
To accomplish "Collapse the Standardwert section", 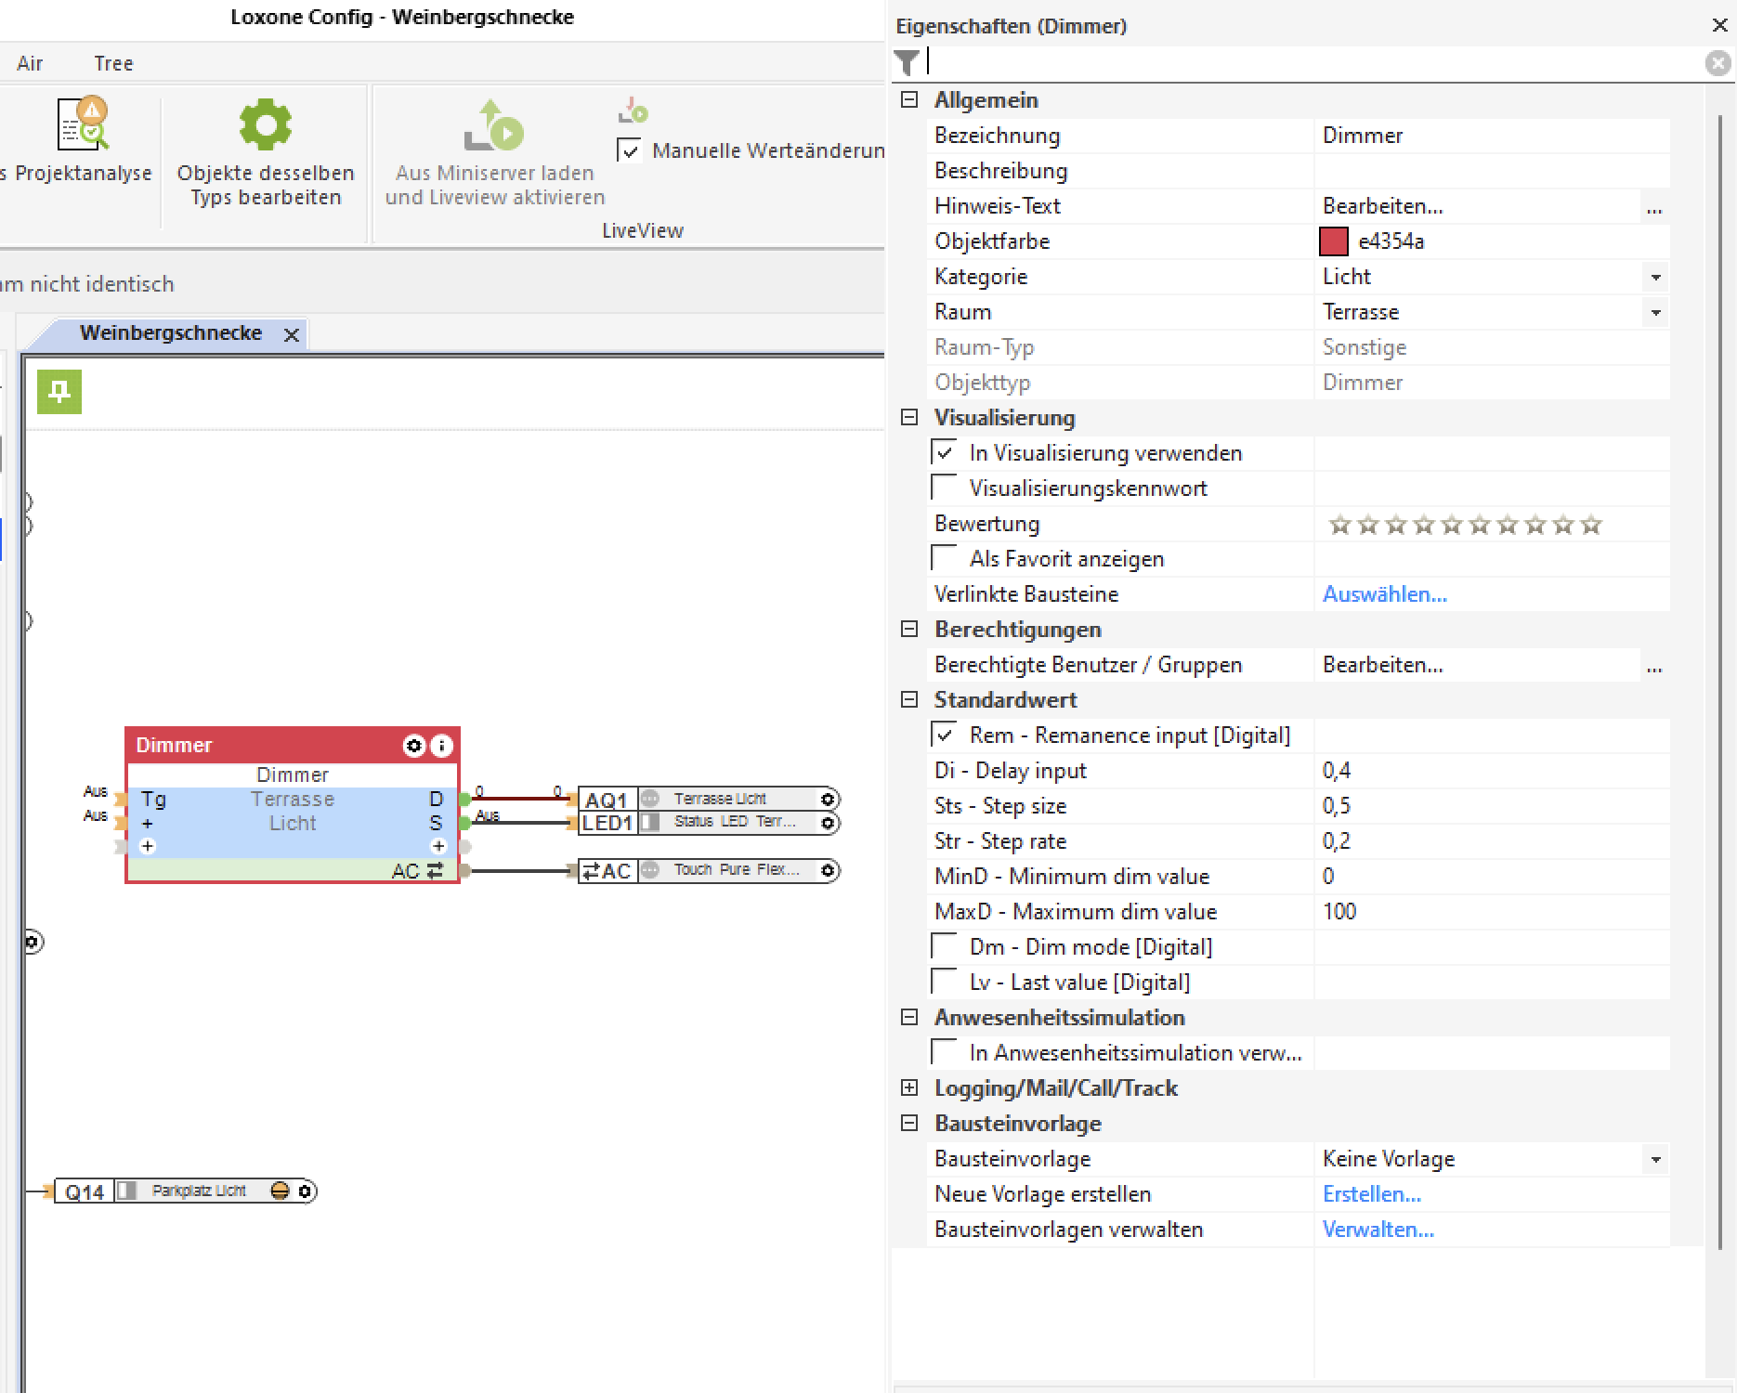I will (909, 699).
